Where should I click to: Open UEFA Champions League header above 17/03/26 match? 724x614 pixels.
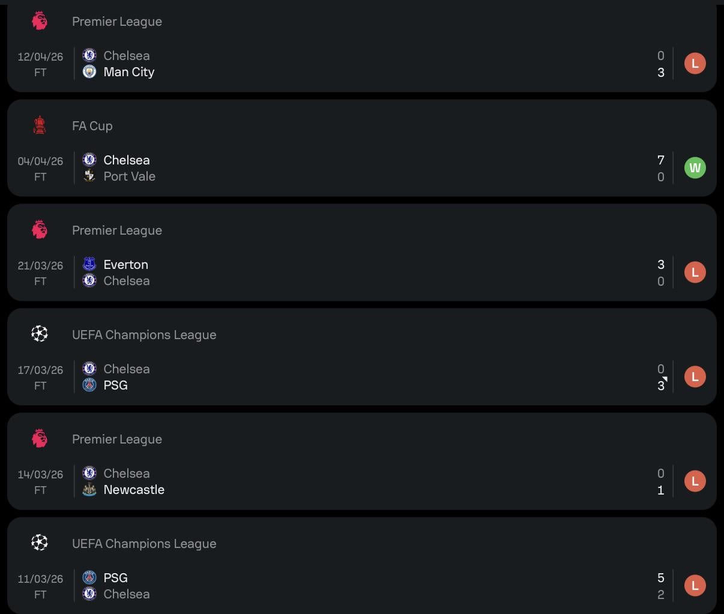coord(144,335)
